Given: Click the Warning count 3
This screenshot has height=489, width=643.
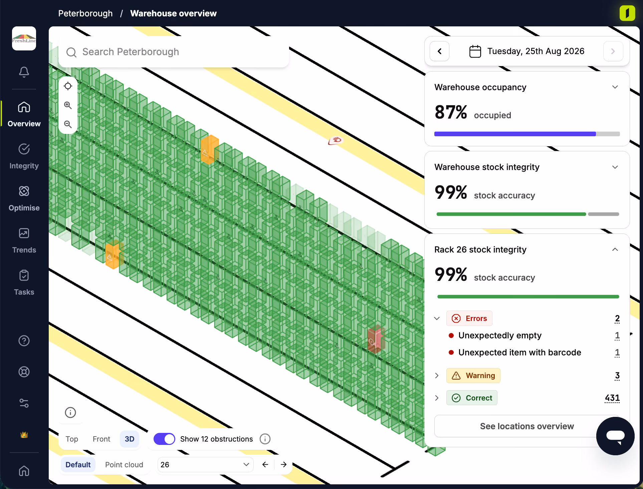Looking at the screenshot, I should coord(617,376).
